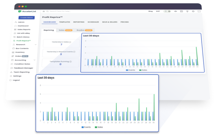
Task: Open the SCHEDULER tab
Action: coord(93,22)
